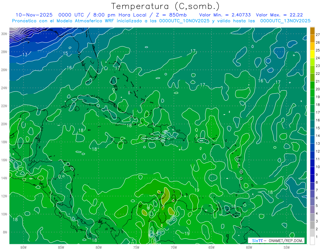Viewport: 325px width, 251px height.
Task: Click the color bar legend value "22"
Action: tap(318, 74)
